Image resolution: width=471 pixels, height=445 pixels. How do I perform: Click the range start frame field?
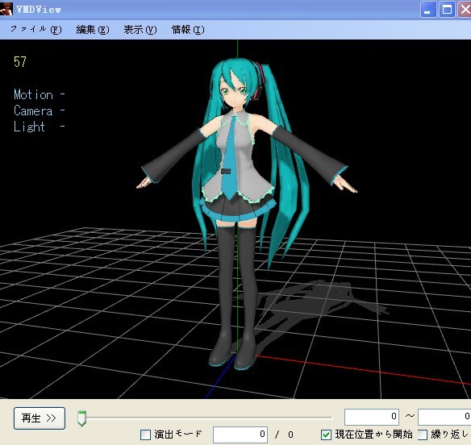point(372,417)
